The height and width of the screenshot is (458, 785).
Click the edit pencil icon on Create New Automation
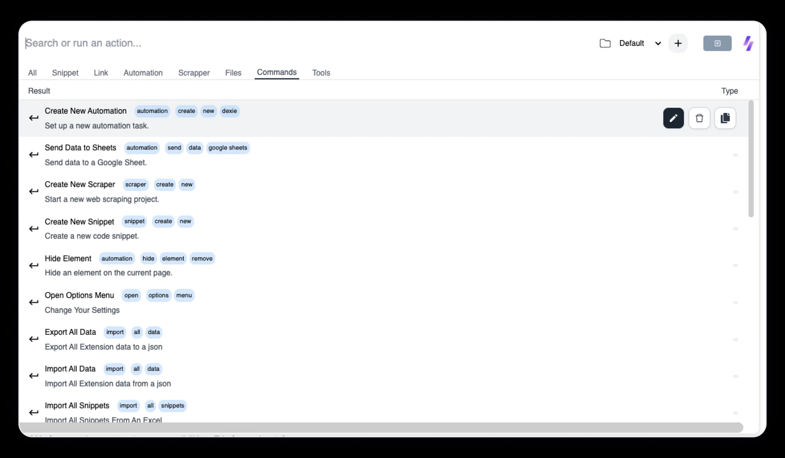pos(673,118)
